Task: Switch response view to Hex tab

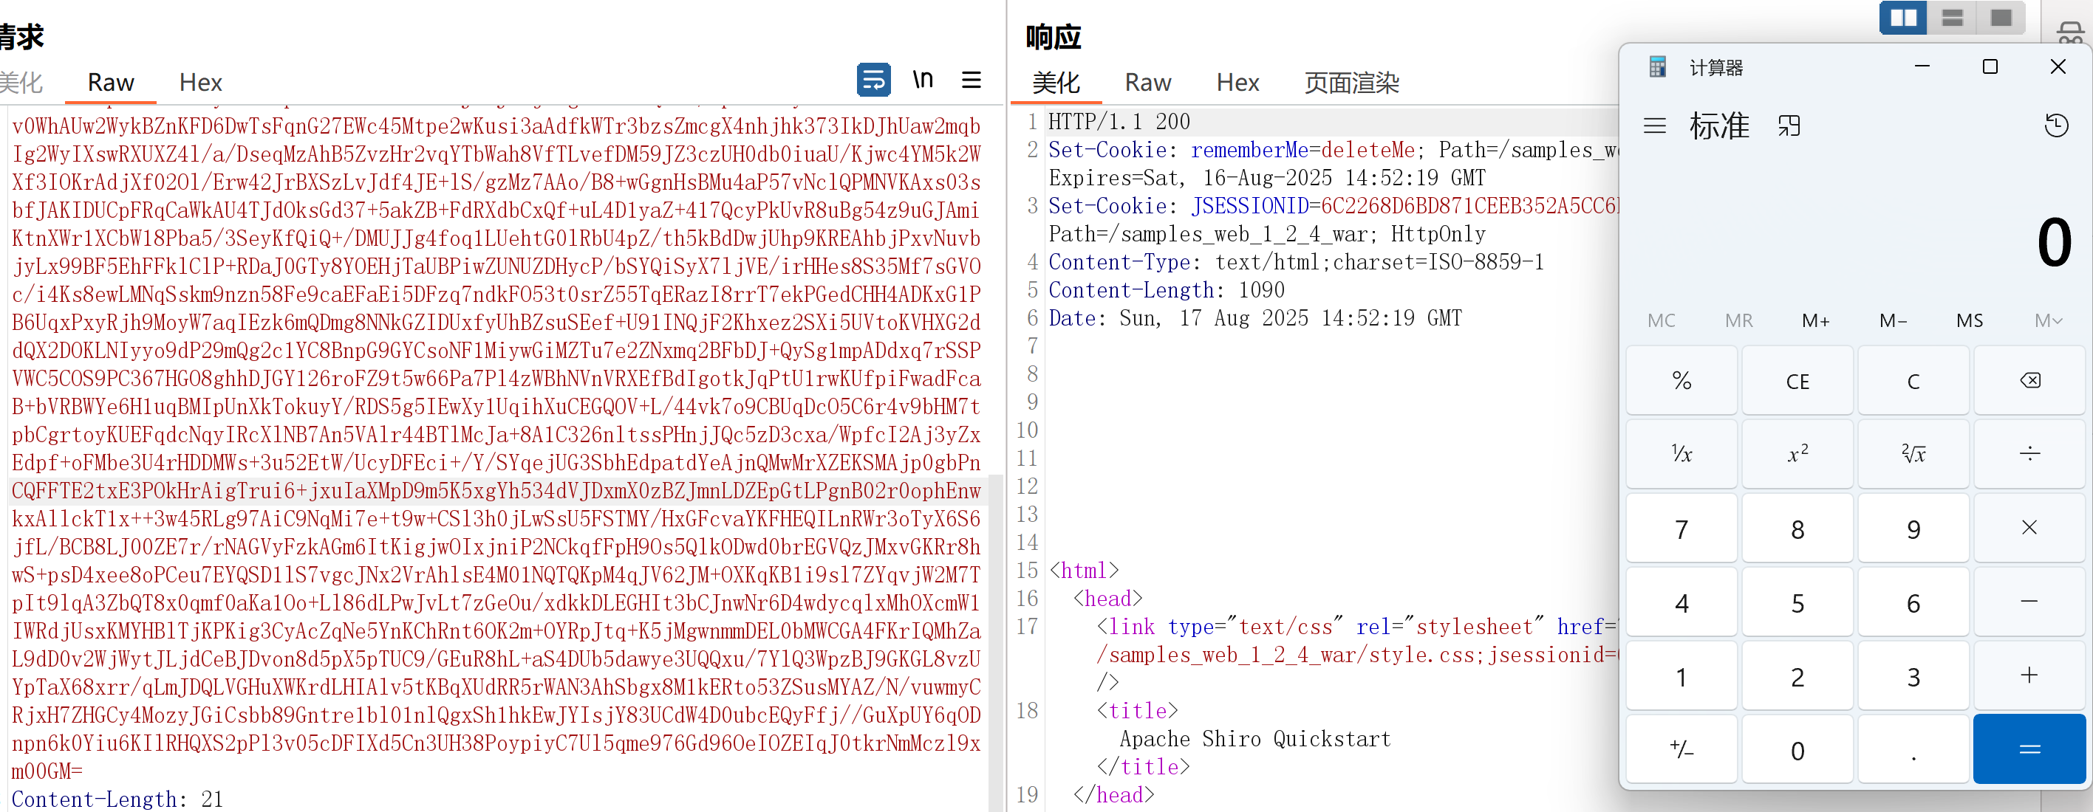Action: coord(1237,83)
